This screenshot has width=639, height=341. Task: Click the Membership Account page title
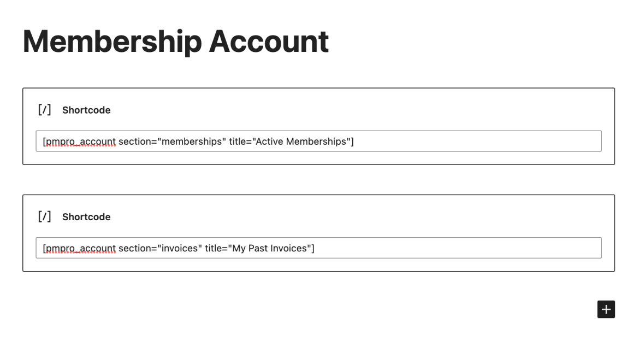point(175,41)
